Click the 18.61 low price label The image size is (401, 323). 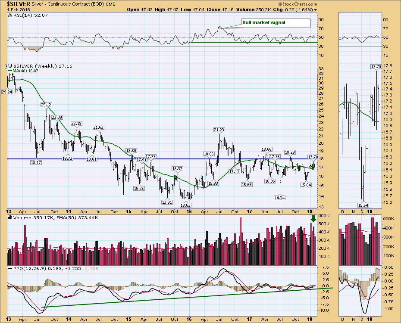tap(91, 159)
